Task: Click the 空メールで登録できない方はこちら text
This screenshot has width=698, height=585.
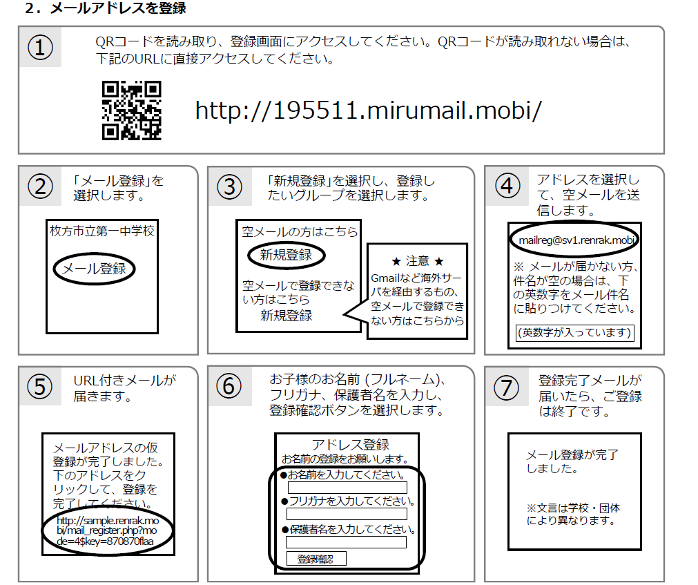Action: click(298, 293)
